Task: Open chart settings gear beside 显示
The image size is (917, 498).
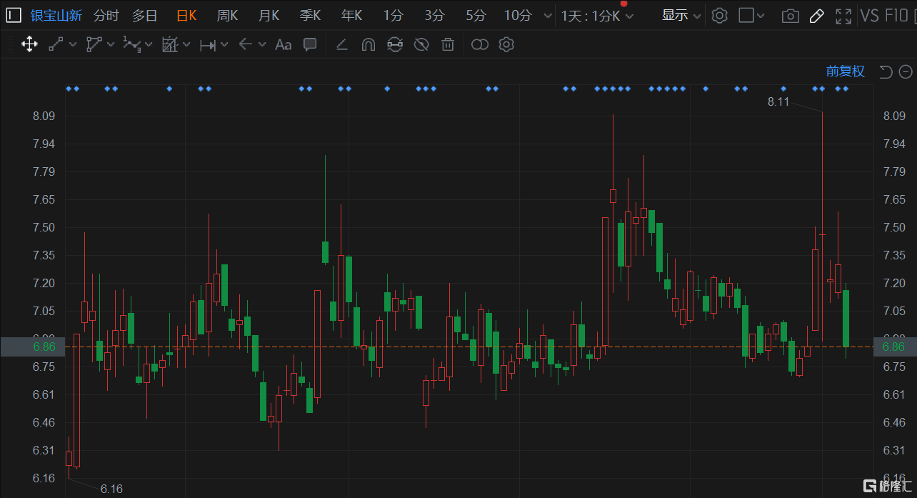Action: (x=719, y=16)
